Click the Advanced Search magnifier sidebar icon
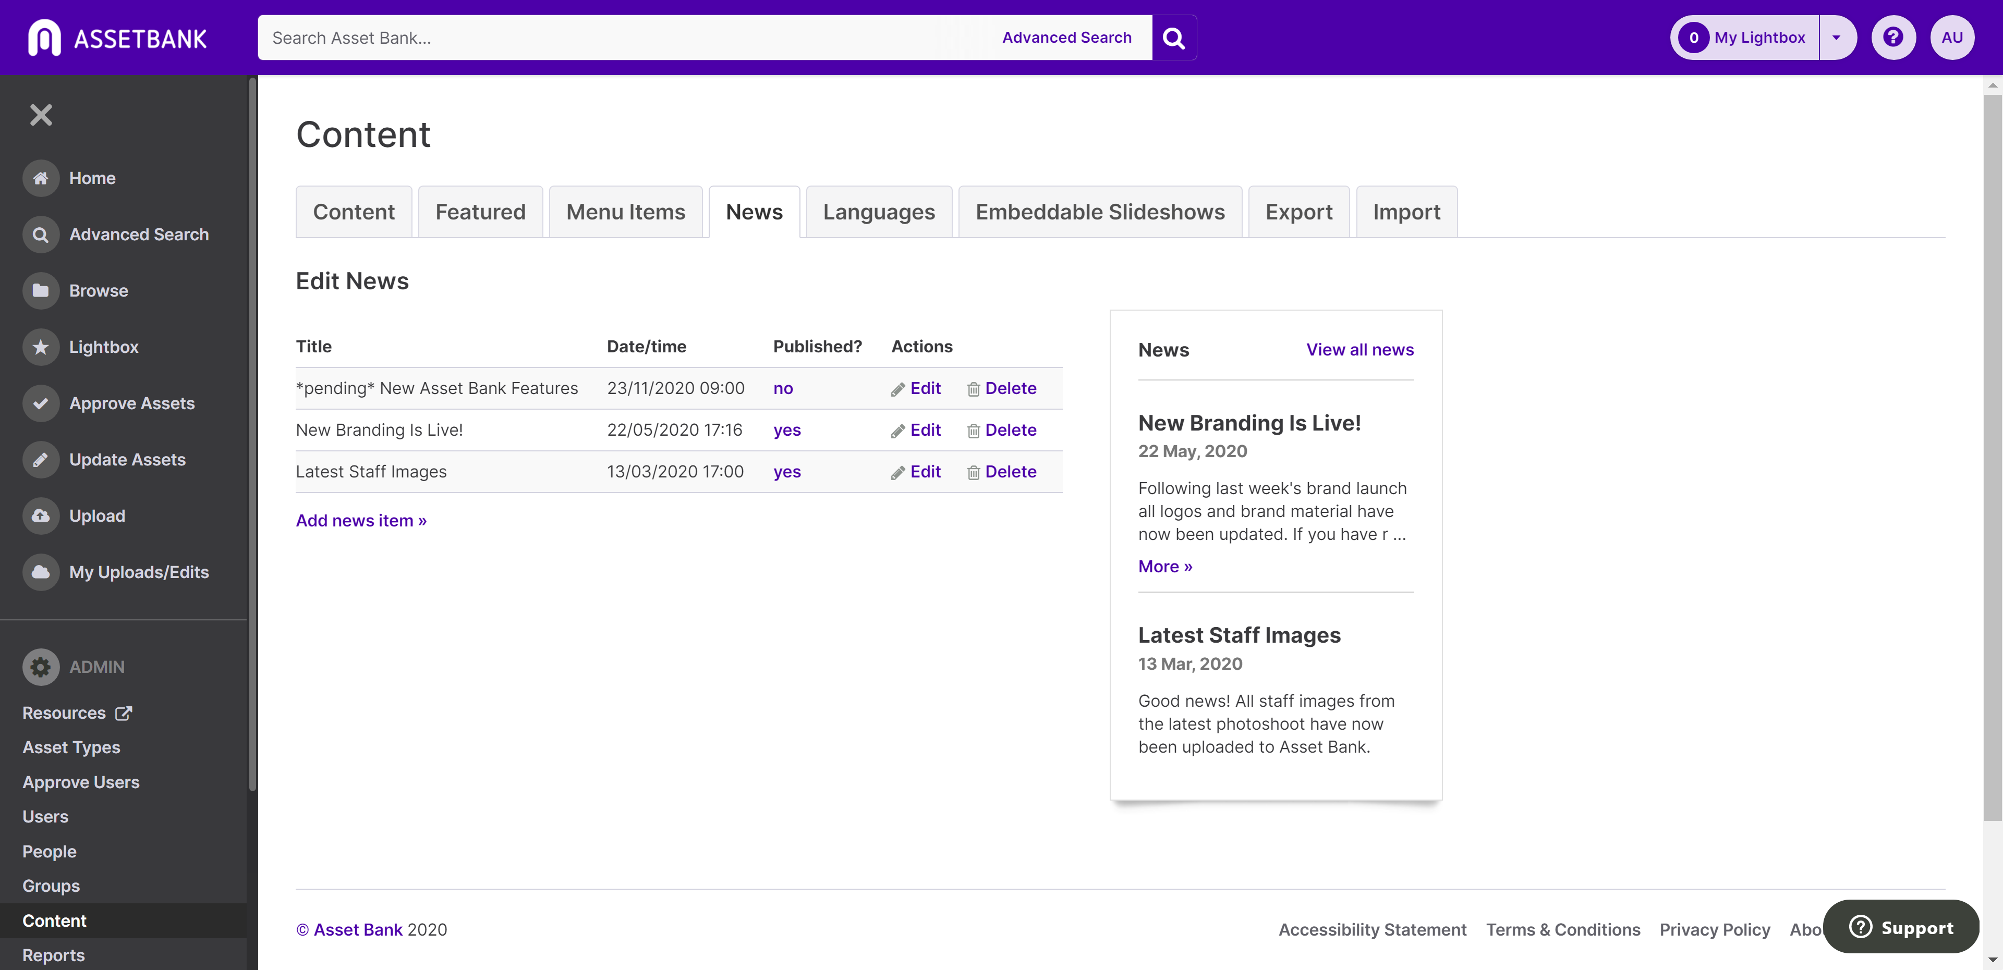Image resolution: width=2003 pixels, height=970 pixels. click(41, 234)
